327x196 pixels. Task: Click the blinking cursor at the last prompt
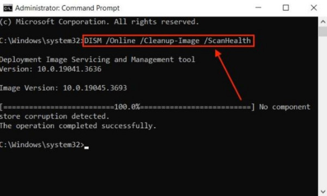pos(86,148)
